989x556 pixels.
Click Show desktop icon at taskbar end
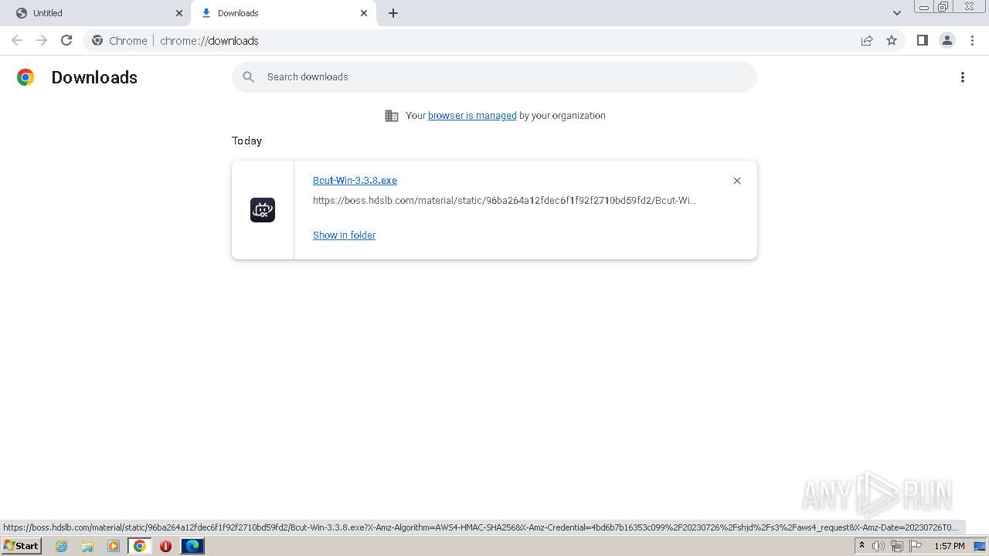(x=980, y=546)
